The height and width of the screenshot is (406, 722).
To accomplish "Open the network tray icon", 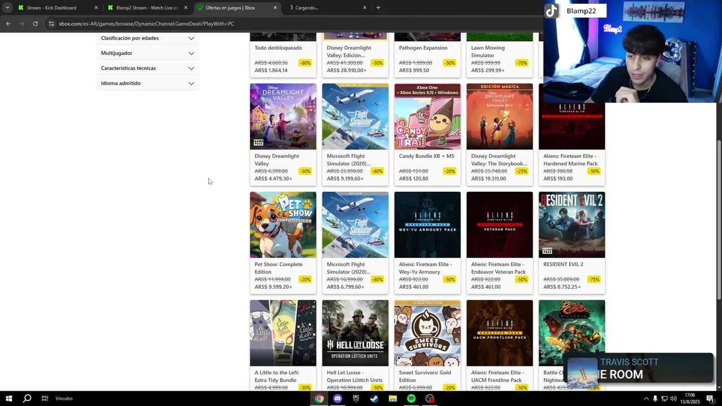I will (x=664, y=399).
